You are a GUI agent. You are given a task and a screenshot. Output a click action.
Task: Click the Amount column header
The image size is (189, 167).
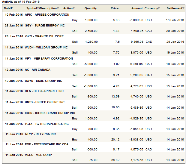[137, 8]
